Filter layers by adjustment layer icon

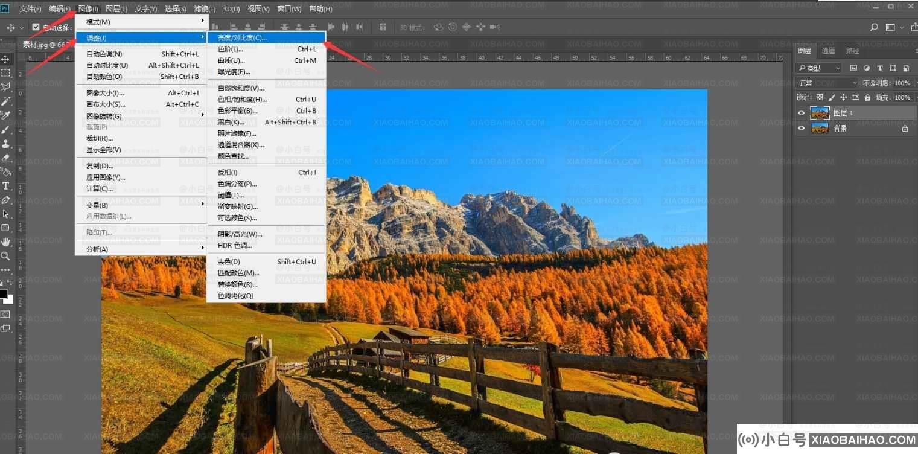click(x=867, y=68)
